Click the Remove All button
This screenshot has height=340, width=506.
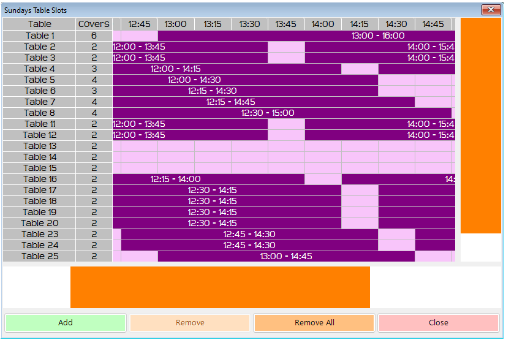pos(314,323)
